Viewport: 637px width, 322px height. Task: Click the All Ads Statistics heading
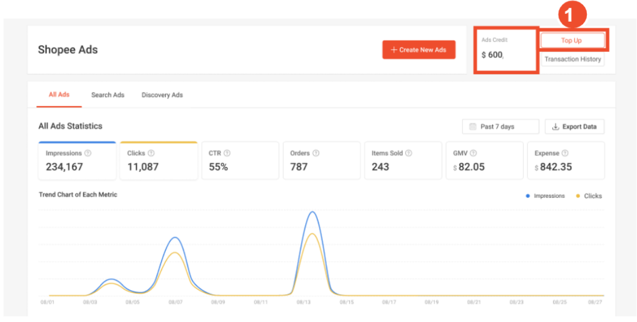coord(71,126)
